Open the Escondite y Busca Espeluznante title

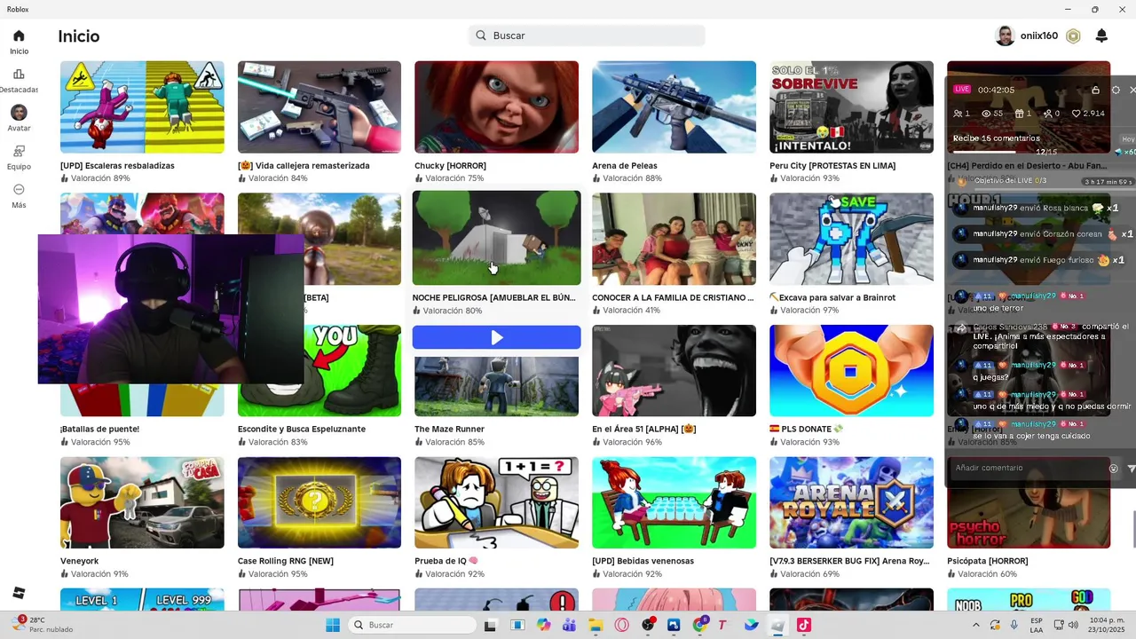(x=302, y=430)
